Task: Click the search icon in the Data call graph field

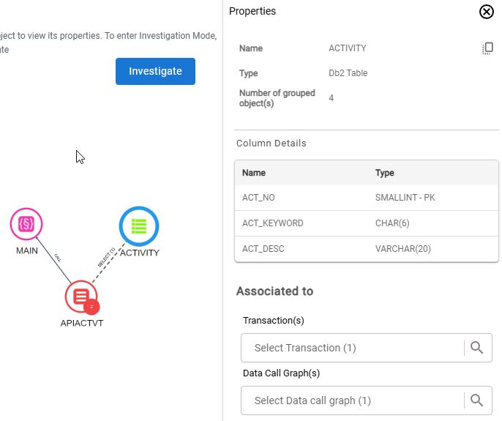Action: 476,400
